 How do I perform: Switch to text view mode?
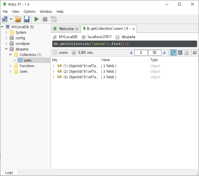[x=187, y=53]
